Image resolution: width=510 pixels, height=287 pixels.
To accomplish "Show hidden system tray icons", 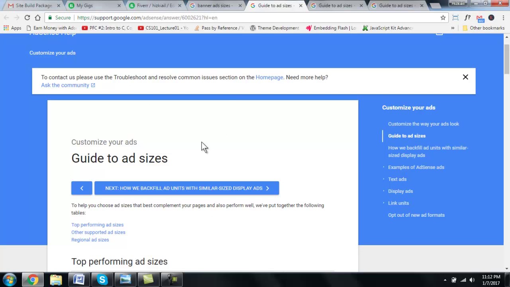I will tap(445, 280).
